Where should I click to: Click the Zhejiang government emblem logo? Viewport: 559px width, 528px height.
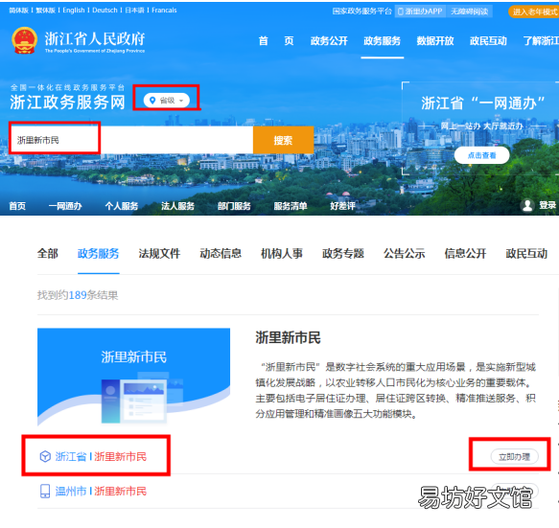[x=24, y=40]
